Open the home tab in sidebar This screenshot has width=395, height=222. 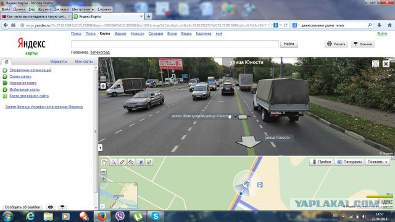7,62
